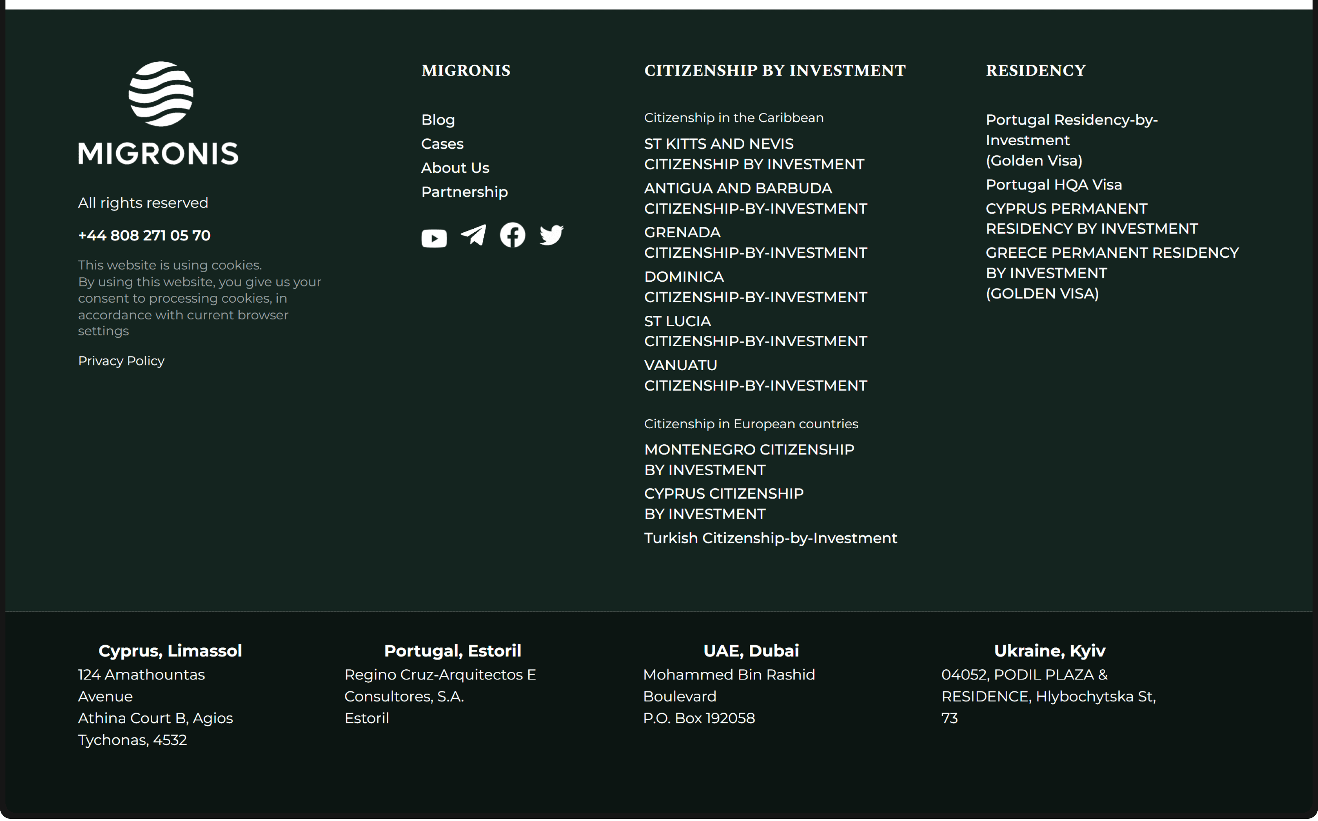Open the About Us link

tap(455, 168)
